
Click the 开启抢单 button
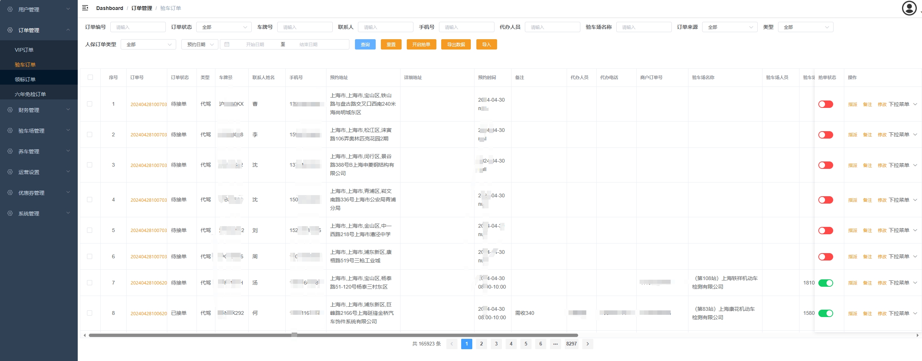click(421, 44)
